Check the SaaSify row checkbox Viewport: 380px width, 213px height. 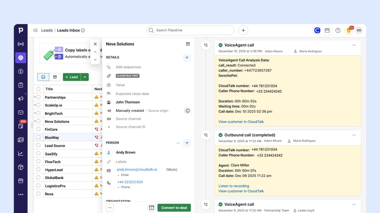pyautogui.click(x=38, y=154)
